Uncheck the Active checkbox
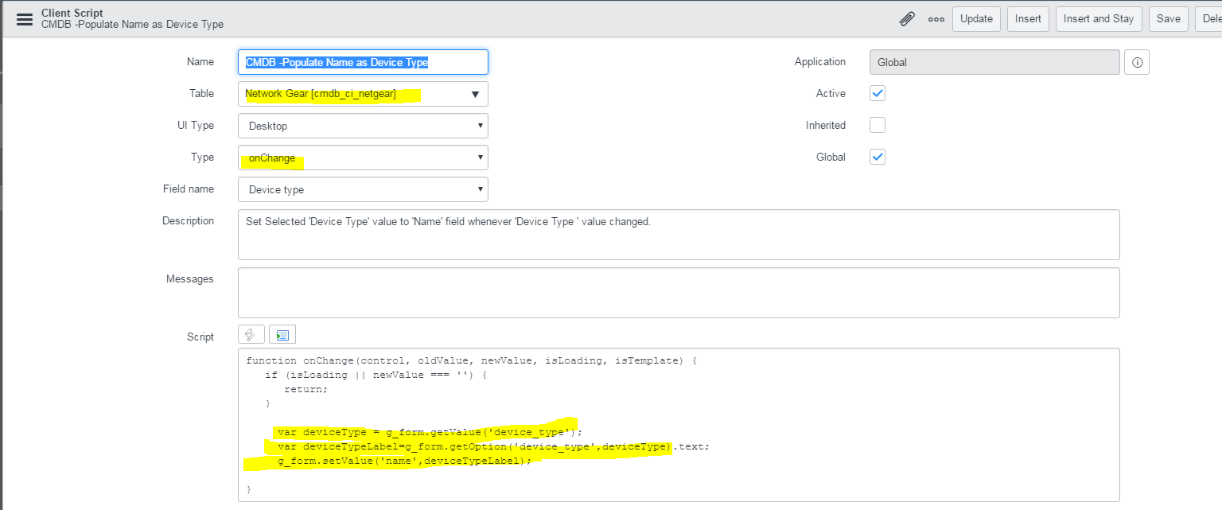The height and width of the screenshot is (510, 1222). (x=877, y=93)
